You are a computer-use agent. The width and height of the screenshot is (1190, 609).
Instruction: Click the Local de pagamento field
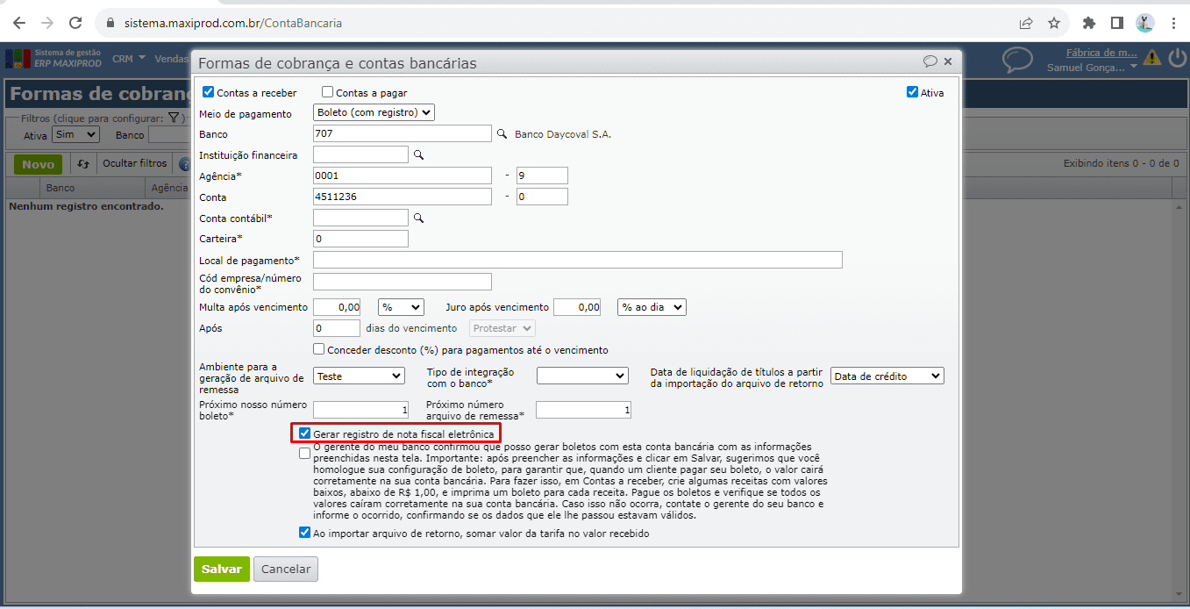578,260
